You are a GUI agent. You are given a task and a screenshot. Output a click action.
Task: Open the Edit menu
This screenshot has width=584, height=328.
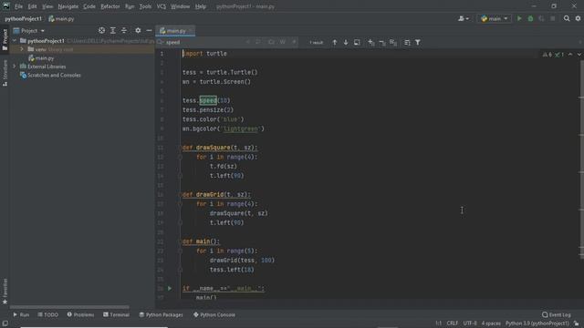33,6
